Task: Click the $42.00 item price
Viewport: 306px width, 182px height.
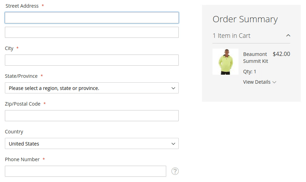Action: click(x=281, y=54)
